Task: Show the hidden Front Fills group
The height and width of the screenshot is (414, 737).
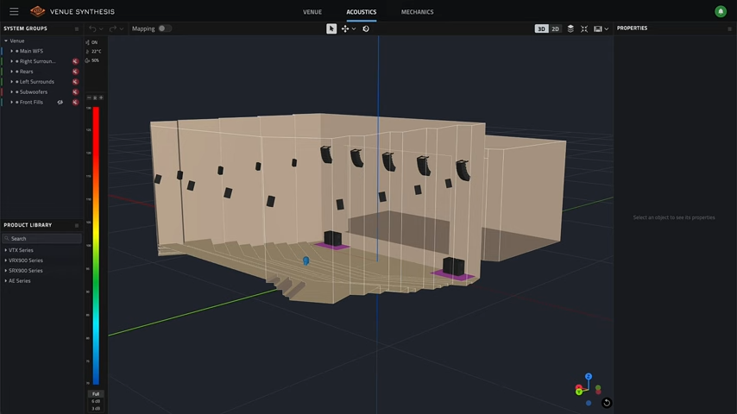Action: click(x=60, y=102)
